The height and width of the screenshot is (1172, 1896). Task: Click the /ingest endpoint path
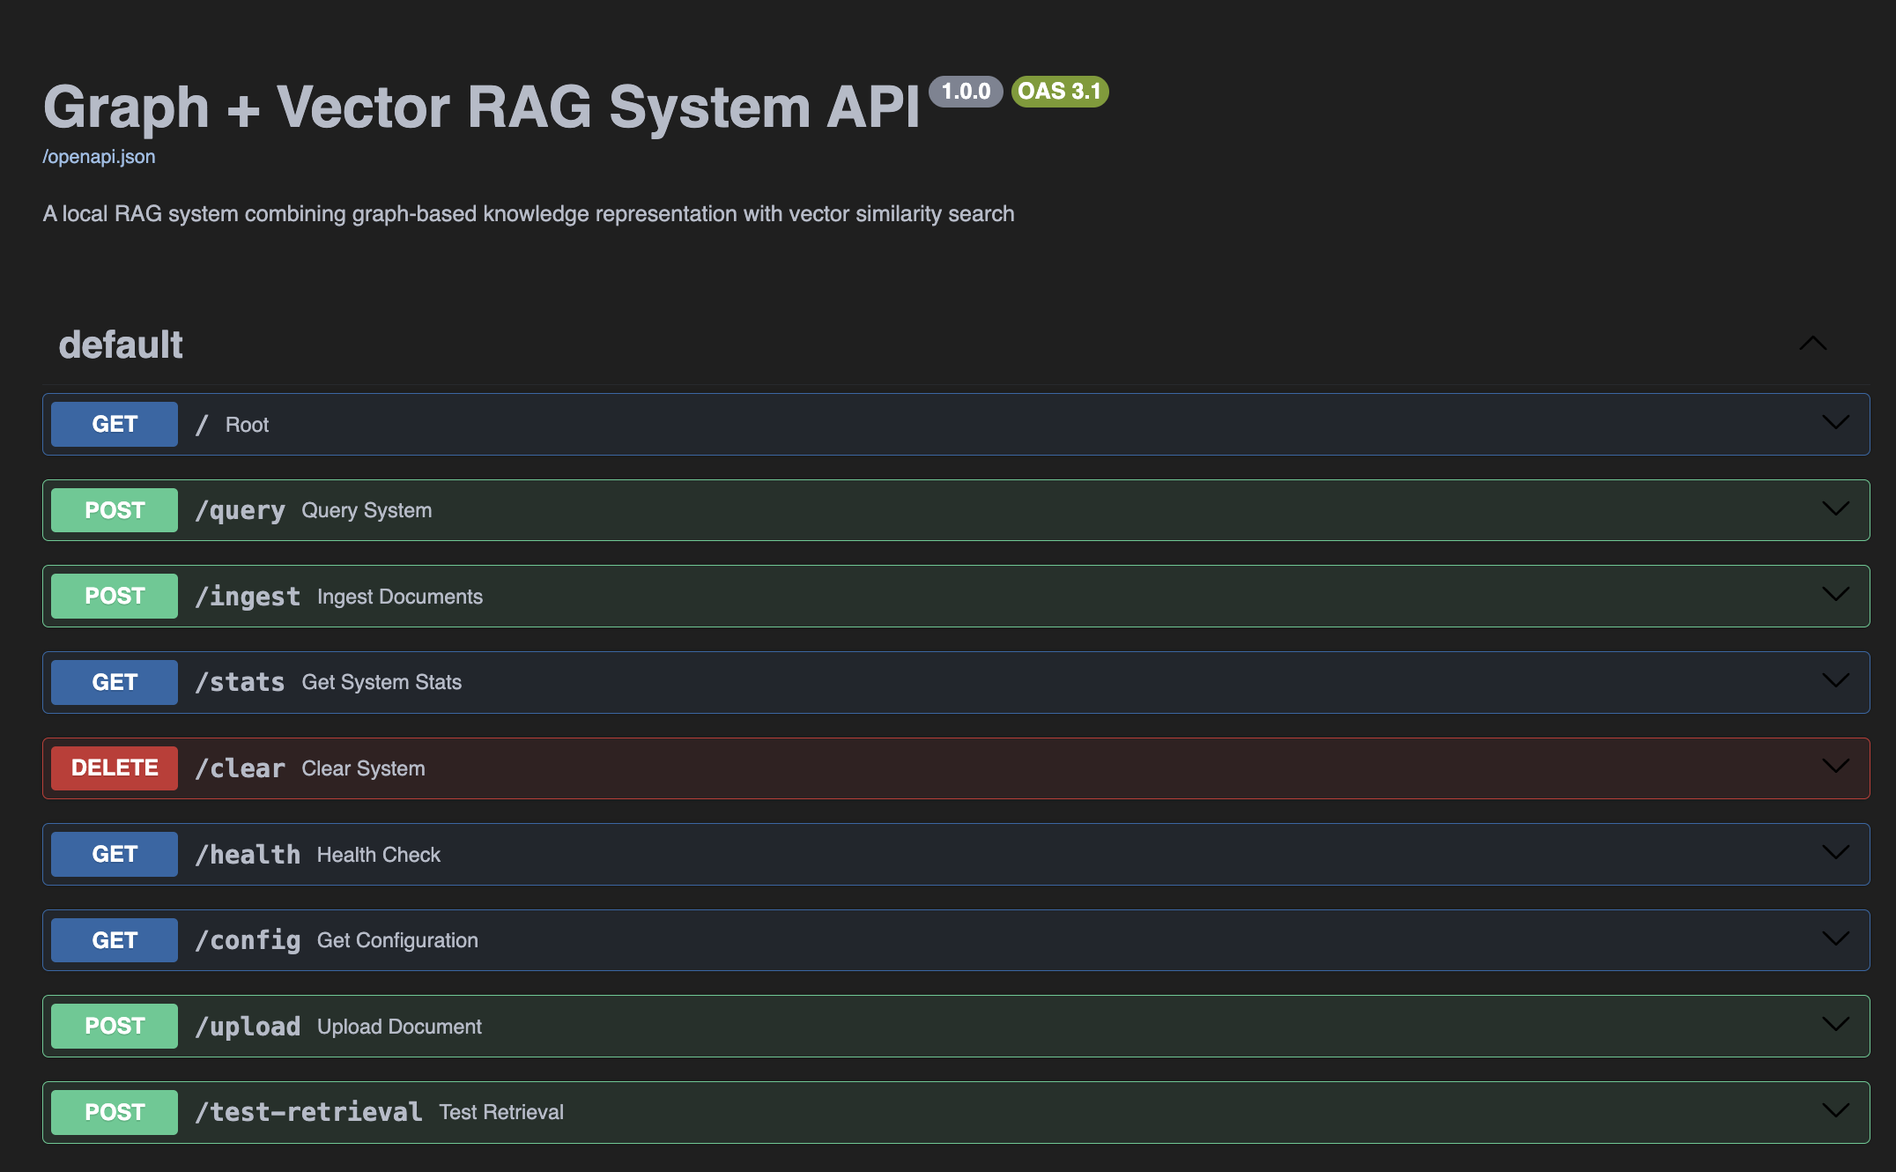tap(248, 597)
